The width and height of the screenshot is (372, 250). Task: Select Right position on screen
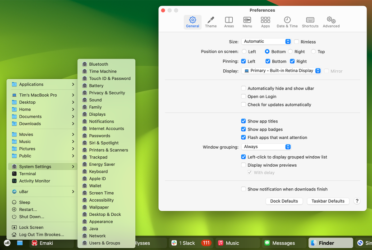click(290, 51)
